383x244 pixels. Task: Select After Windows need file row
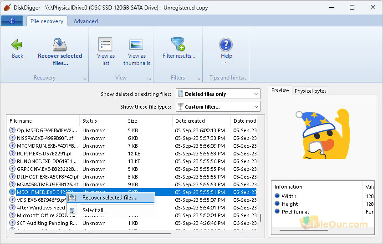pyautogui.click(x=132, y=208)
